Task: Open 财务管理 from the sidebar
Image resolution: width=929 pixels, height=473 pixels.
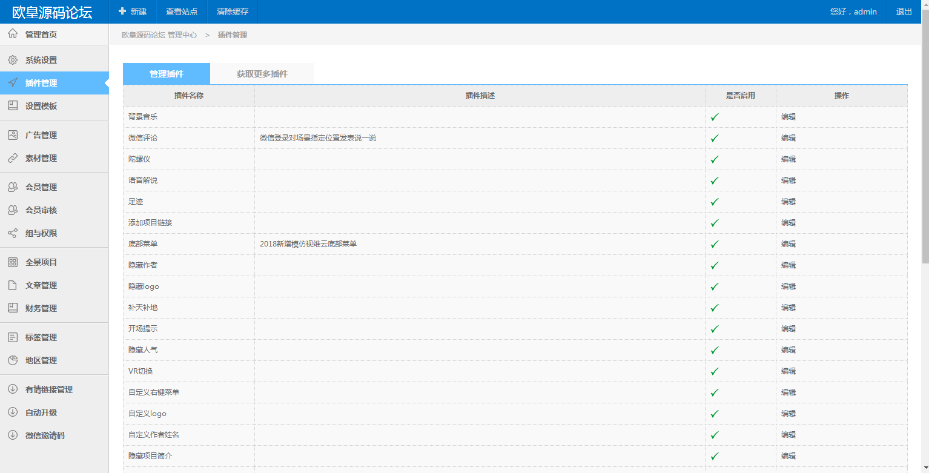Action: (x=39, y=308)
